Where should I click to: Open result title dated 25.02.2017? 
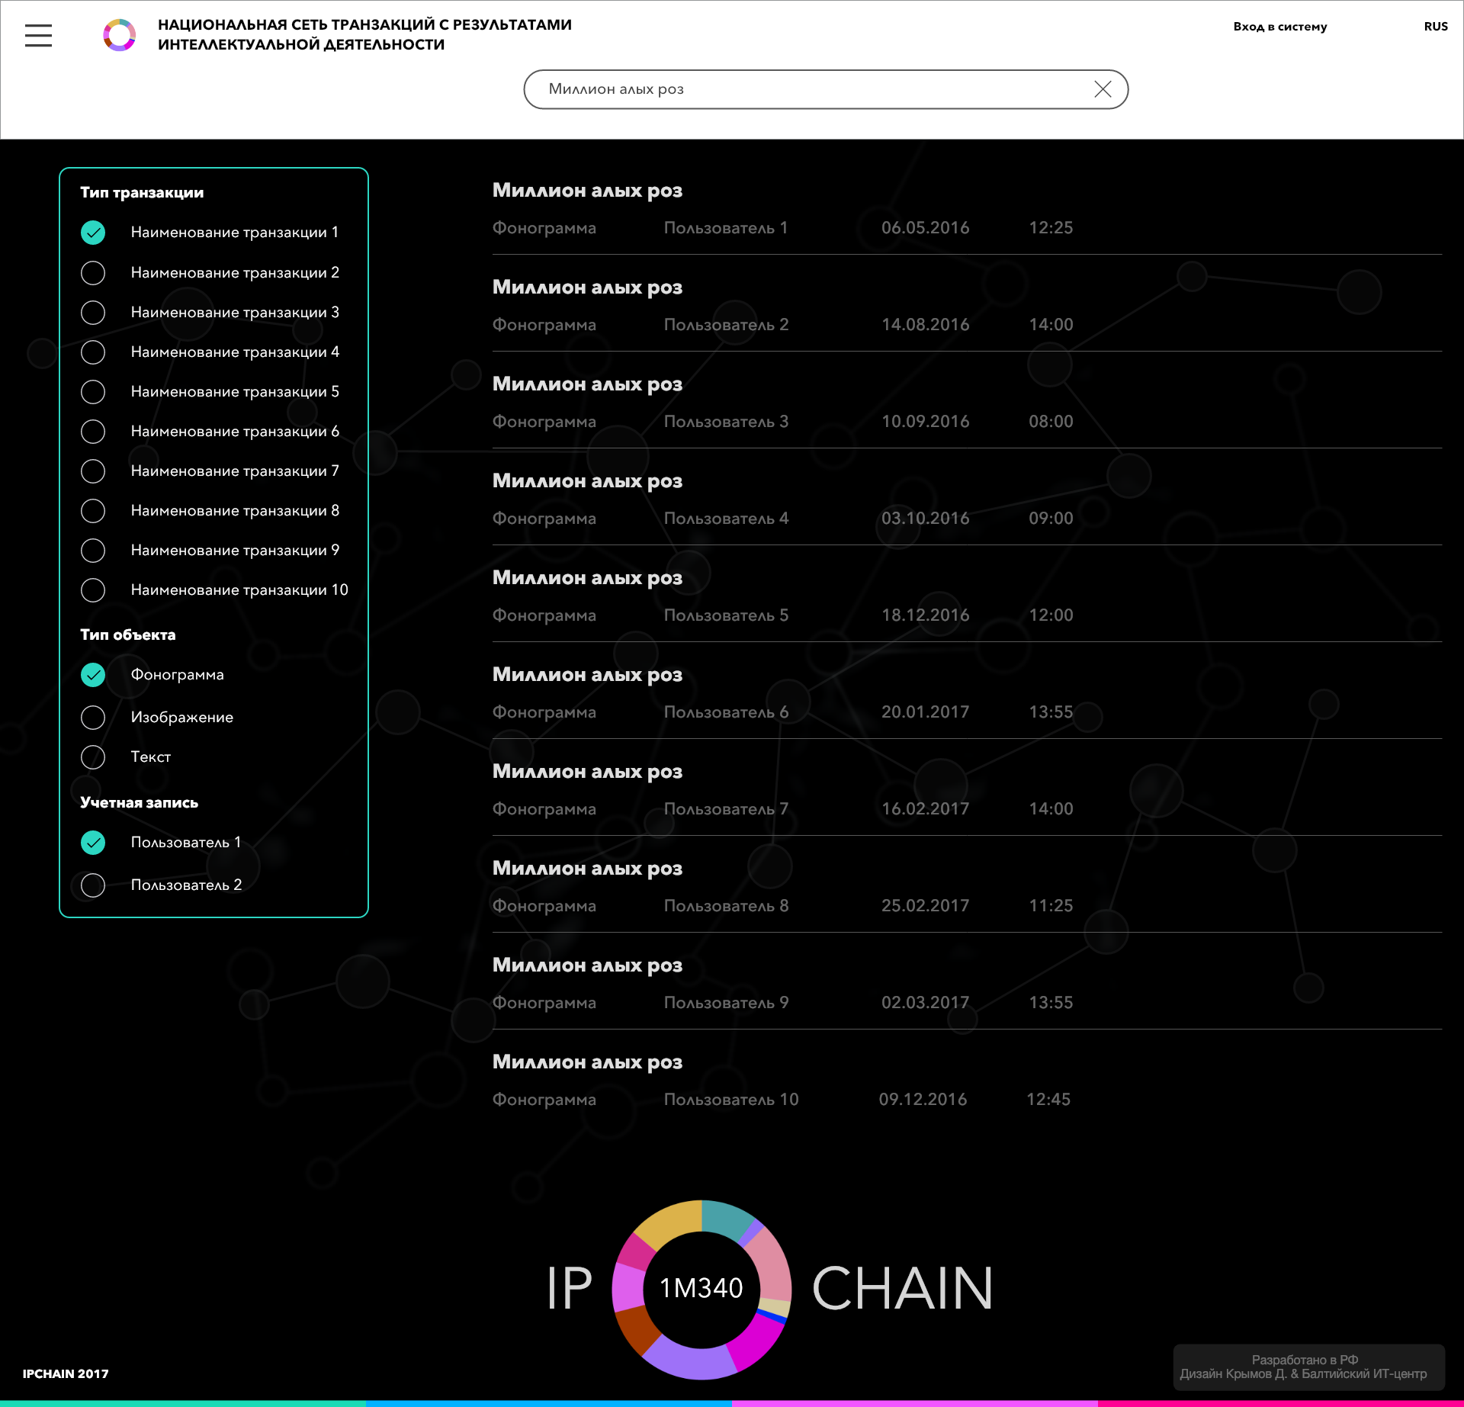click(x=587, y=869)
